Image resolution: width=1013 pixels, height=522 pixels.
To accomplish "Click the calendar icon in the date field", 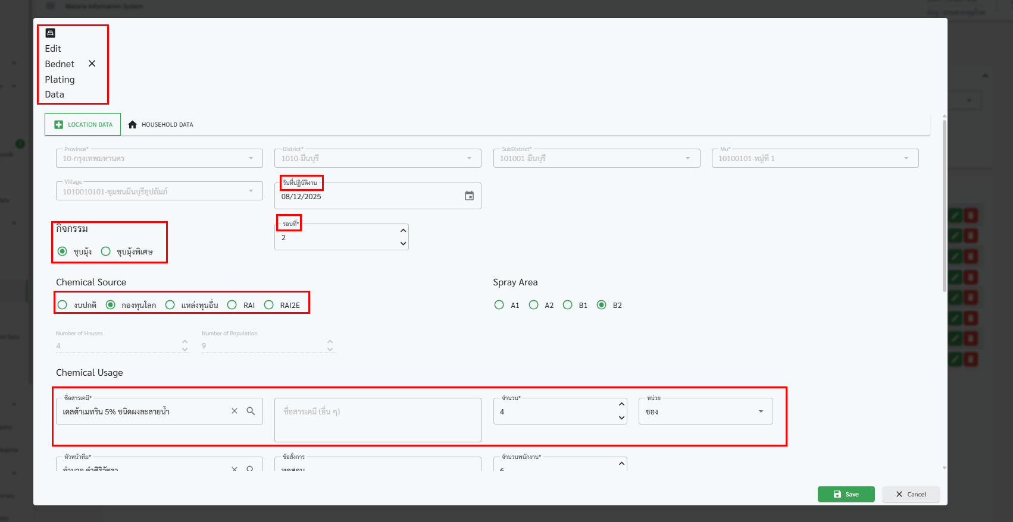I will pyautogui.click(x=469, y=196).
